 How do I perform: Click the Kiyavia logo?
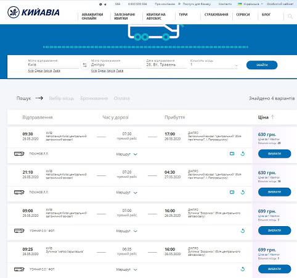click(33, 12)
